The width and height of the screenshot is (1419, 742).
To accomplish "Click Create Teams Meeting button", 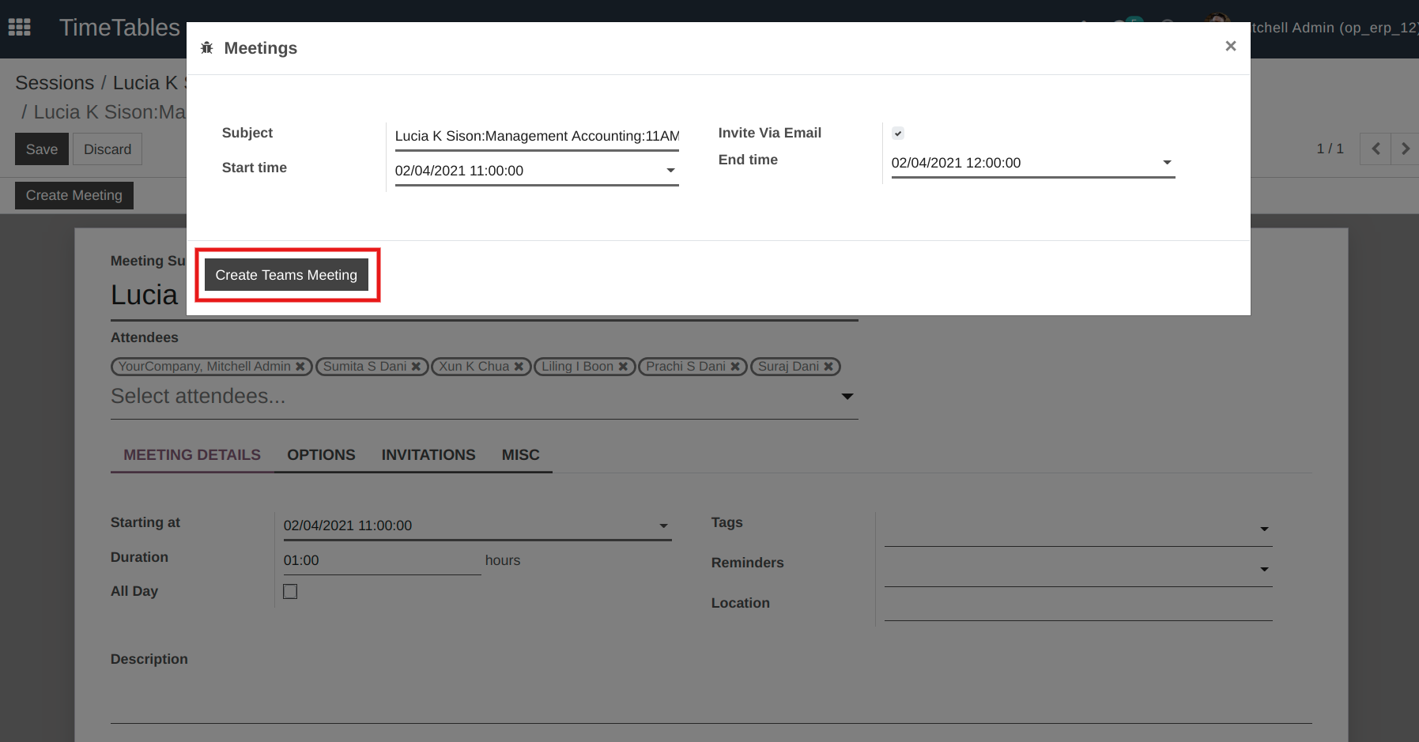I will [286, 275].
